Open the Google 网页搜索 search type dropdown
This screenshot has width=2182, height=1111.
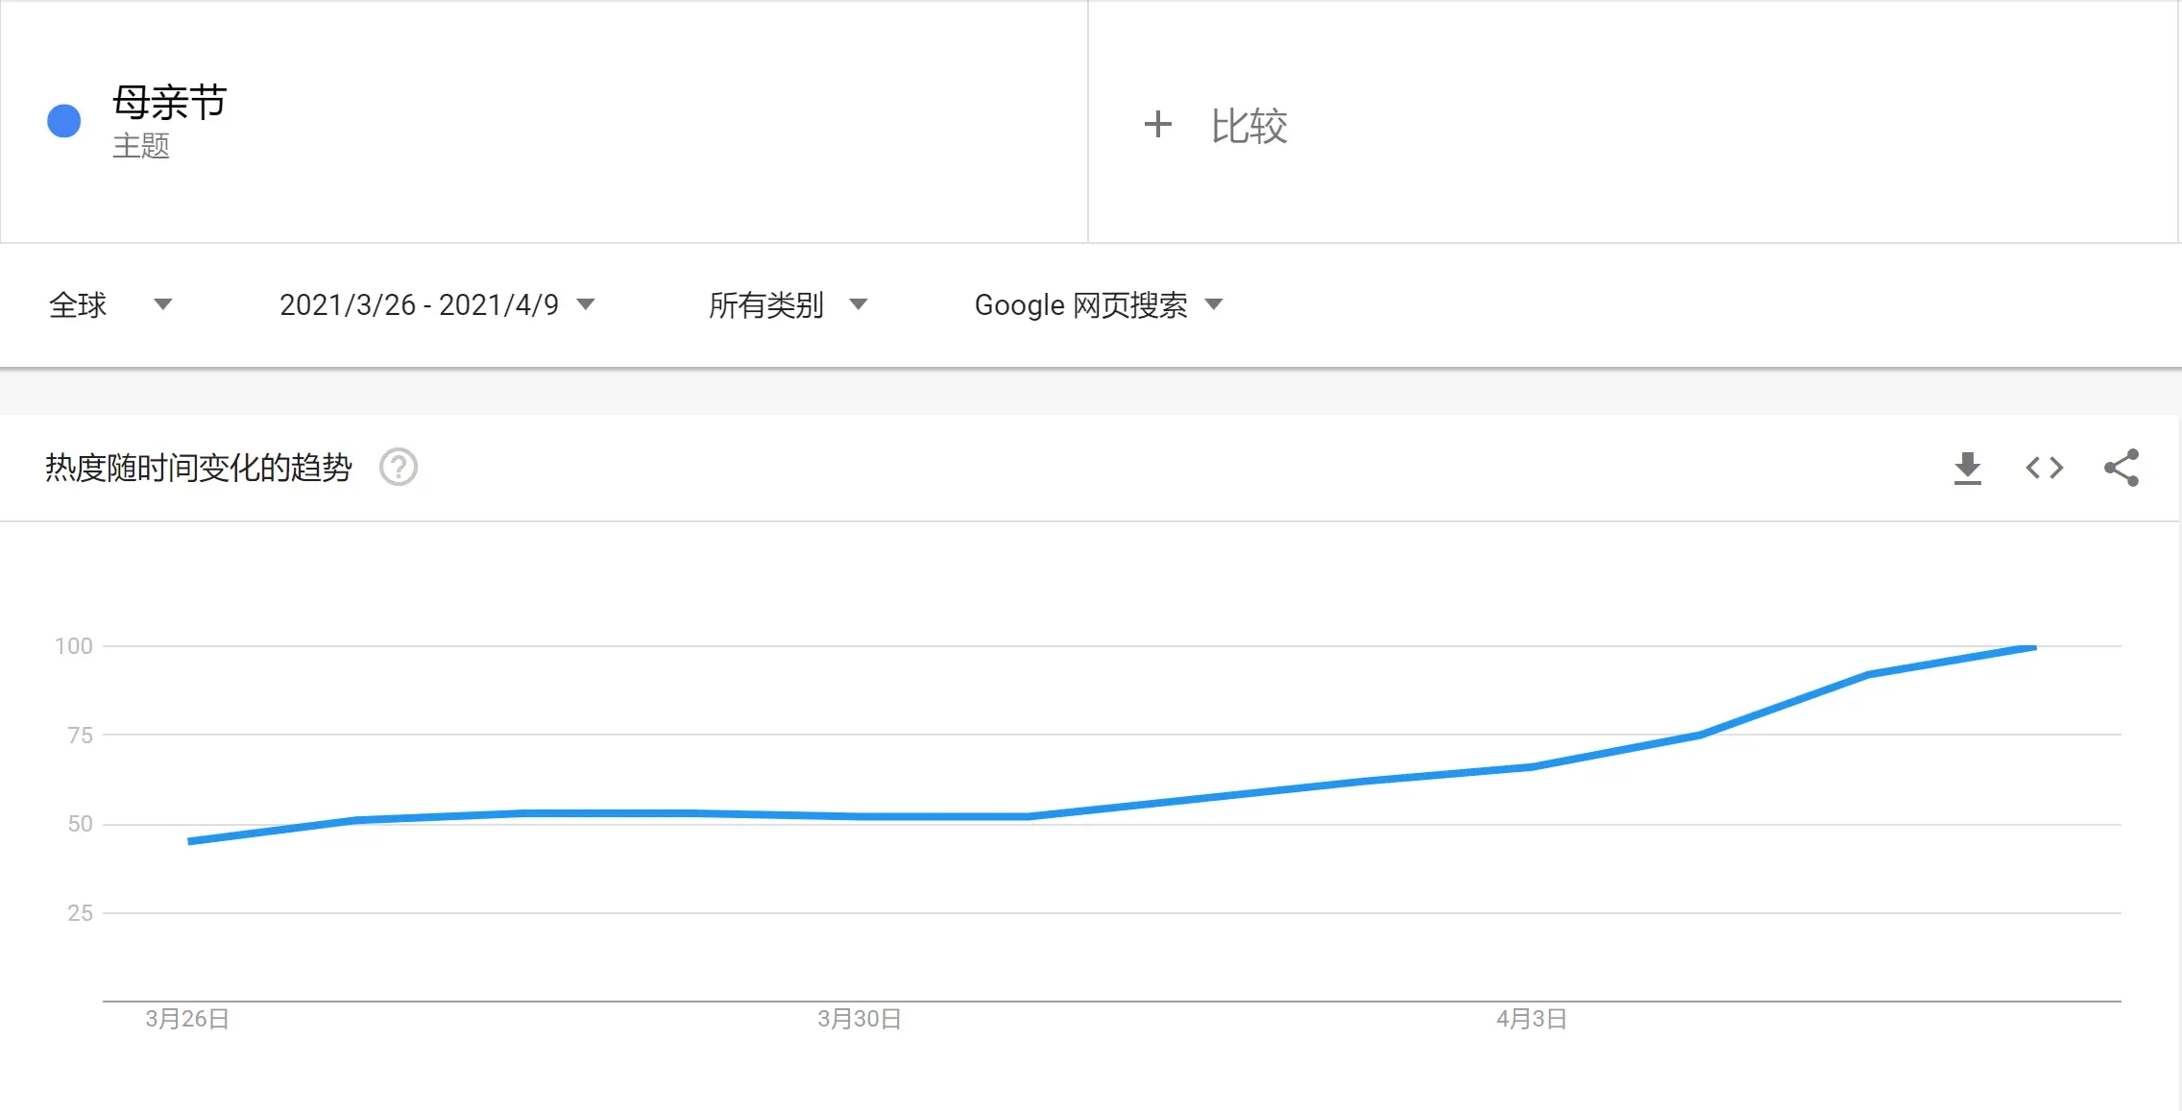(1098, 304)
